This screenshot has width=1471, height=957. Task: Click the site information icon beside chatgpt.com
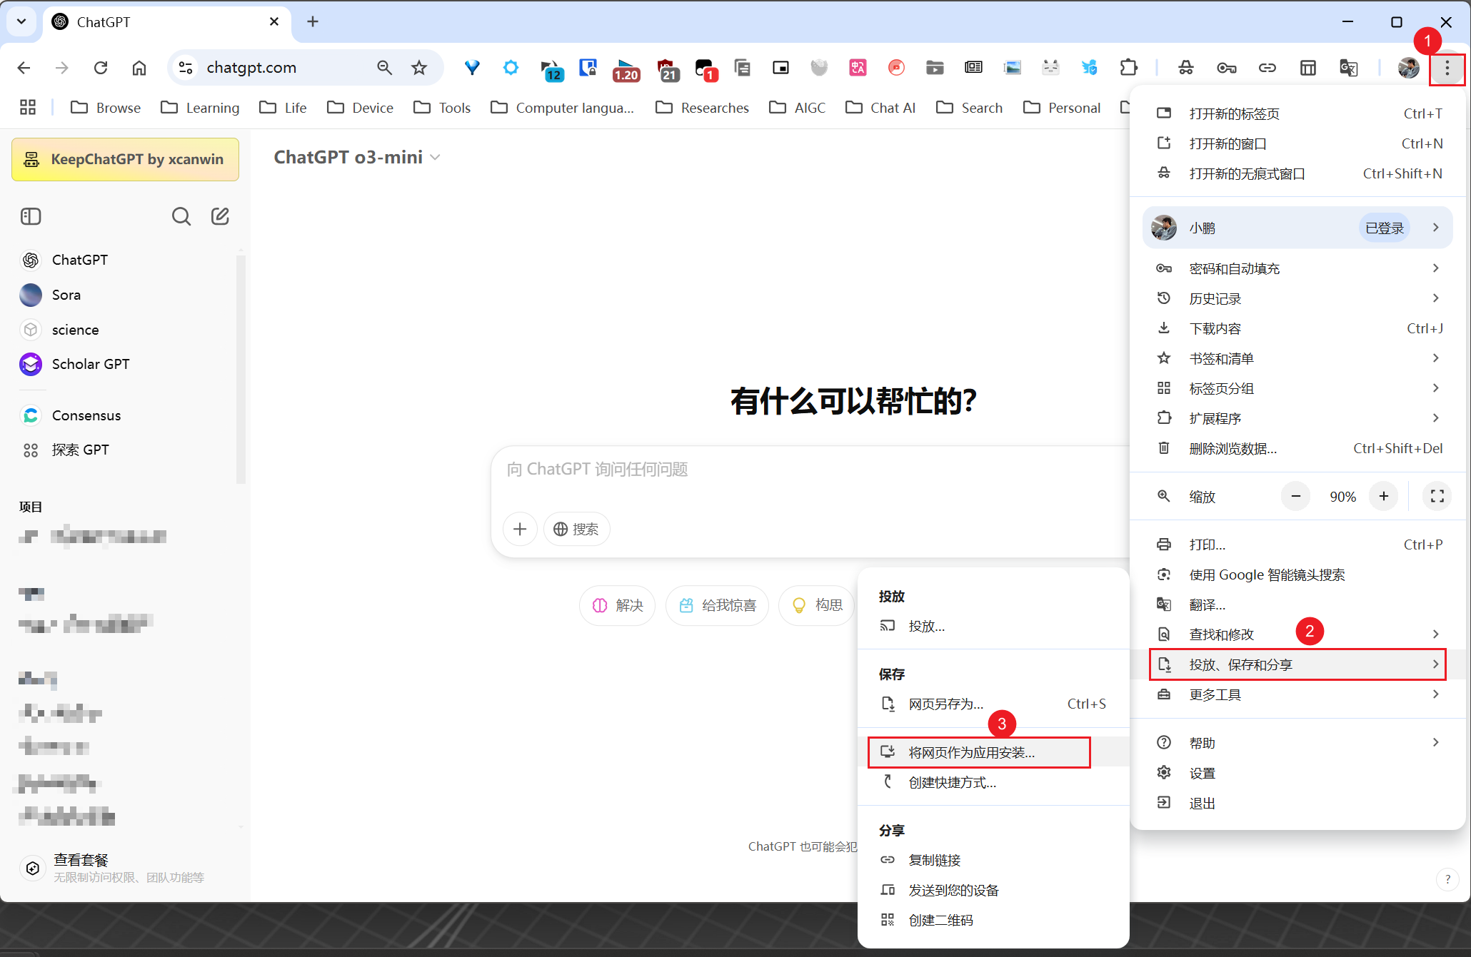pos(186,68)
